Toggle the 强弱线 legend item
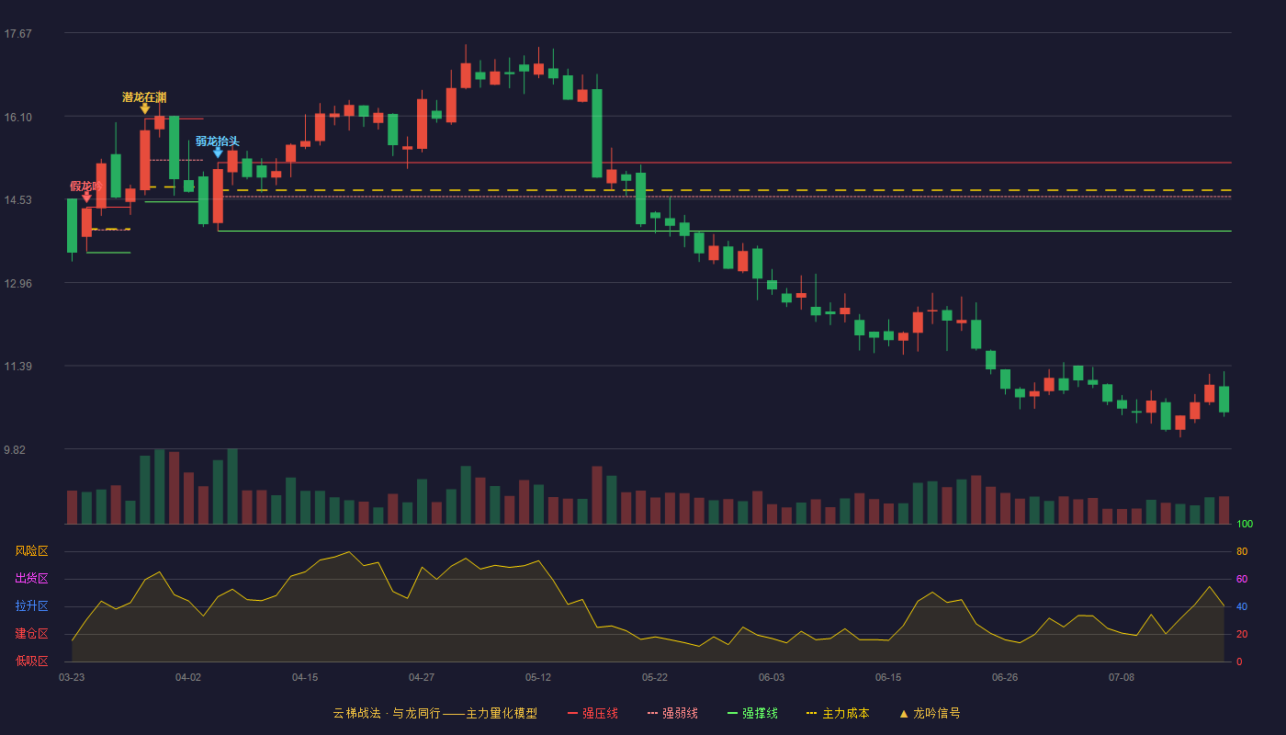The height and width of the screenshot is (735, 1286). coord(672,713)
